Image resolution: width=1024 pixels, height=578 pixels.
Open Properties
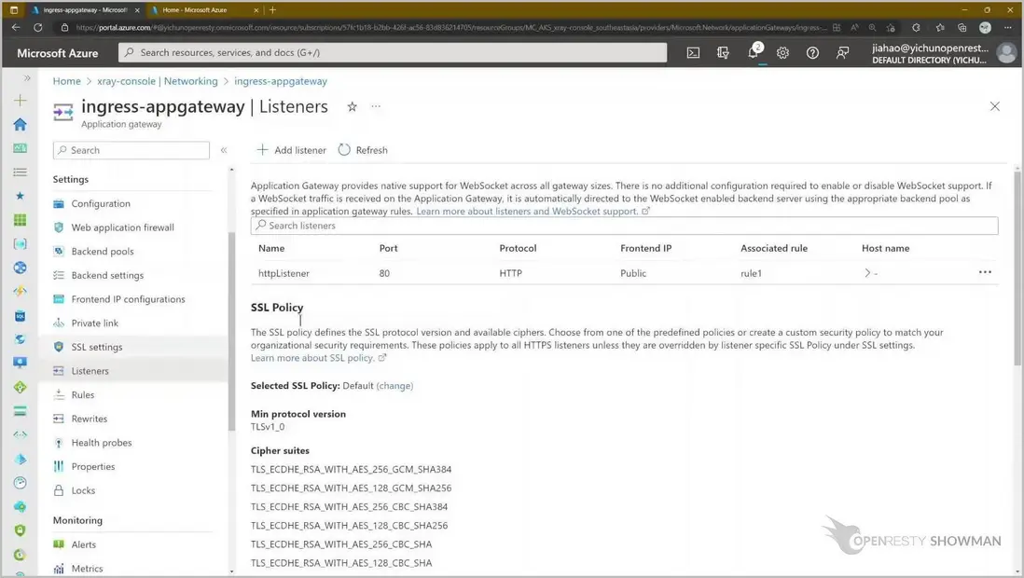coord(92,466)
